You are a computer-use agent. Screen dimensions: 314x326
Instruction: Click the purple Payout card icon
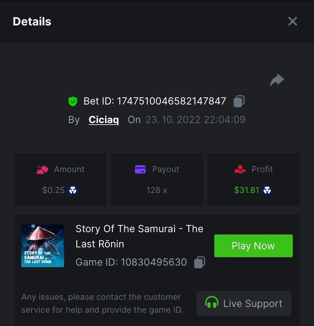[140, 169]
